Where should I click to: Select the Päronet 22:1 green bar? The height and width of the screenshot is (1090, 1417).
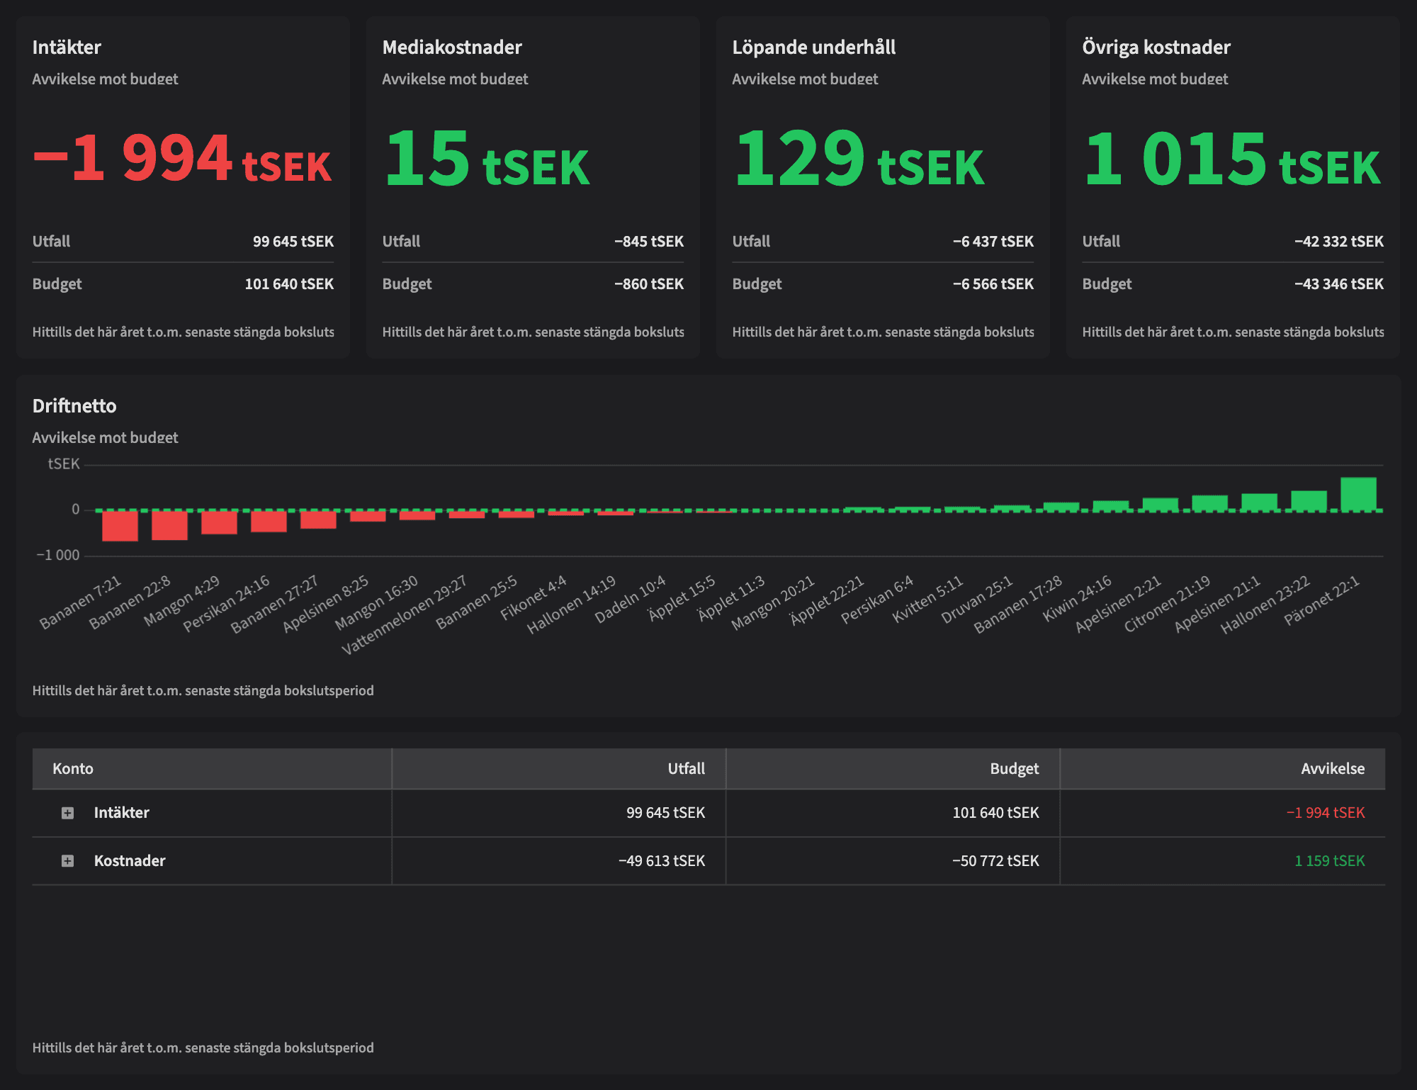point(1358,494)
